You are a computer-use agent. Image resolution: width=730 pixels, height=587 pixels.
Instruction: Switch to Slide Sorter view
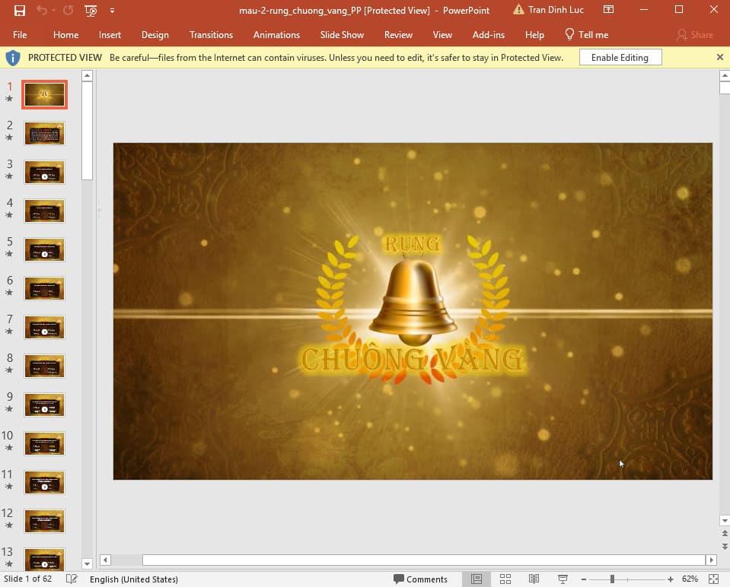(x=505, y=579)
